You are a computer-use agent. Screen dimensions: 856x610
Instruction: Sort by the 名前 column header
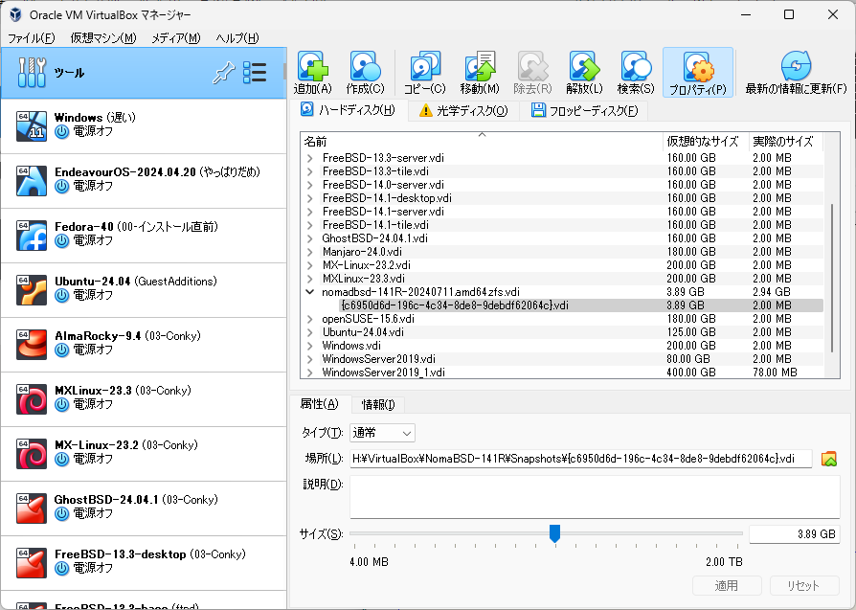482,142
